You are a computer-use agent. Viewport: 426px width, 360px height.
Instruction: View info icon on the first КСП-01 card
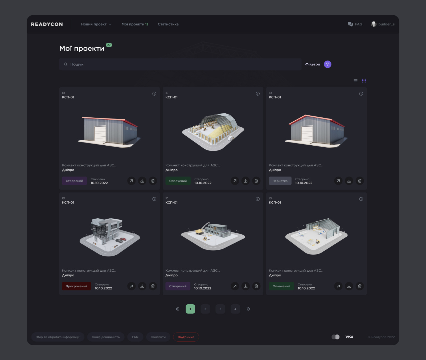pyautogui.click(x=154, y=93)
